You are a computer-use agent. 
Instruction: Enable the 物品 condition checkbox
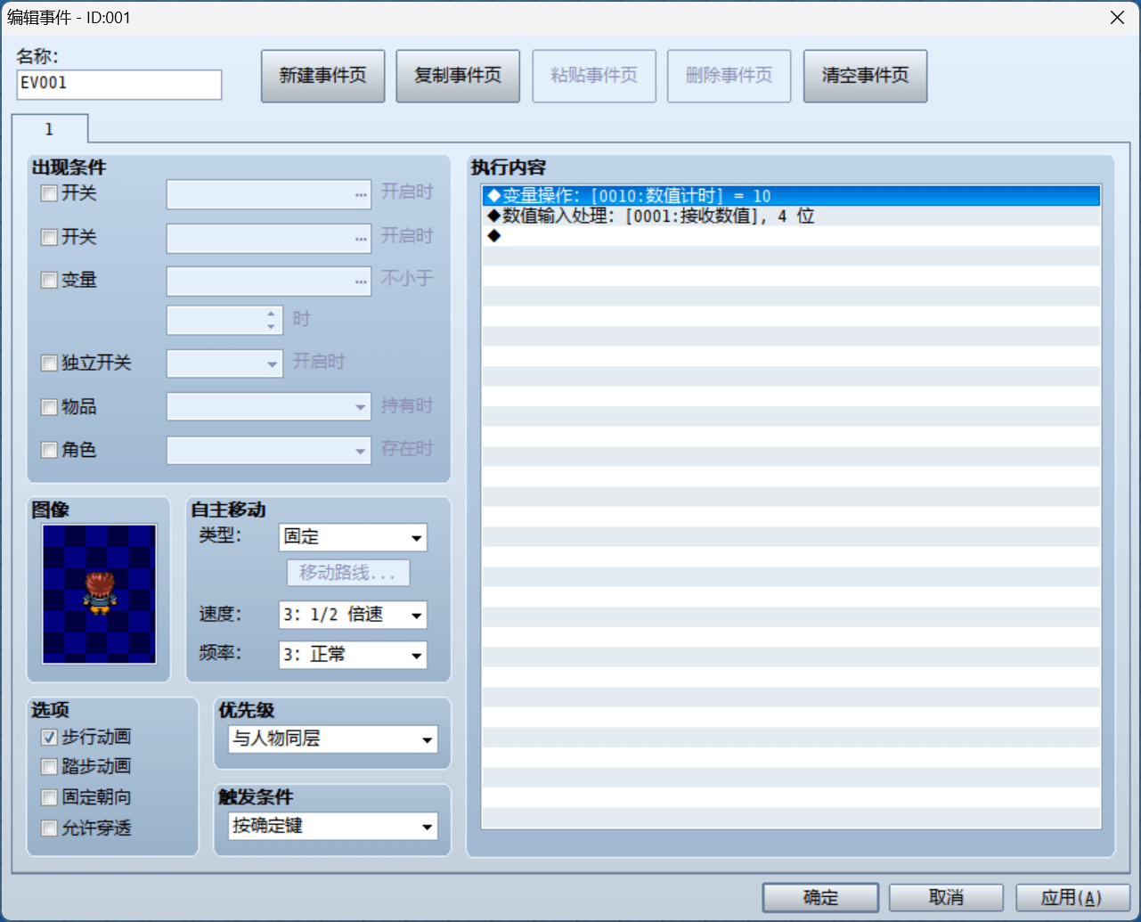pos(49,406)
